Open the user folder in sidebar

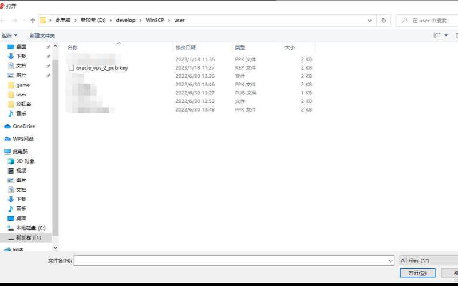tap(21, 94)
